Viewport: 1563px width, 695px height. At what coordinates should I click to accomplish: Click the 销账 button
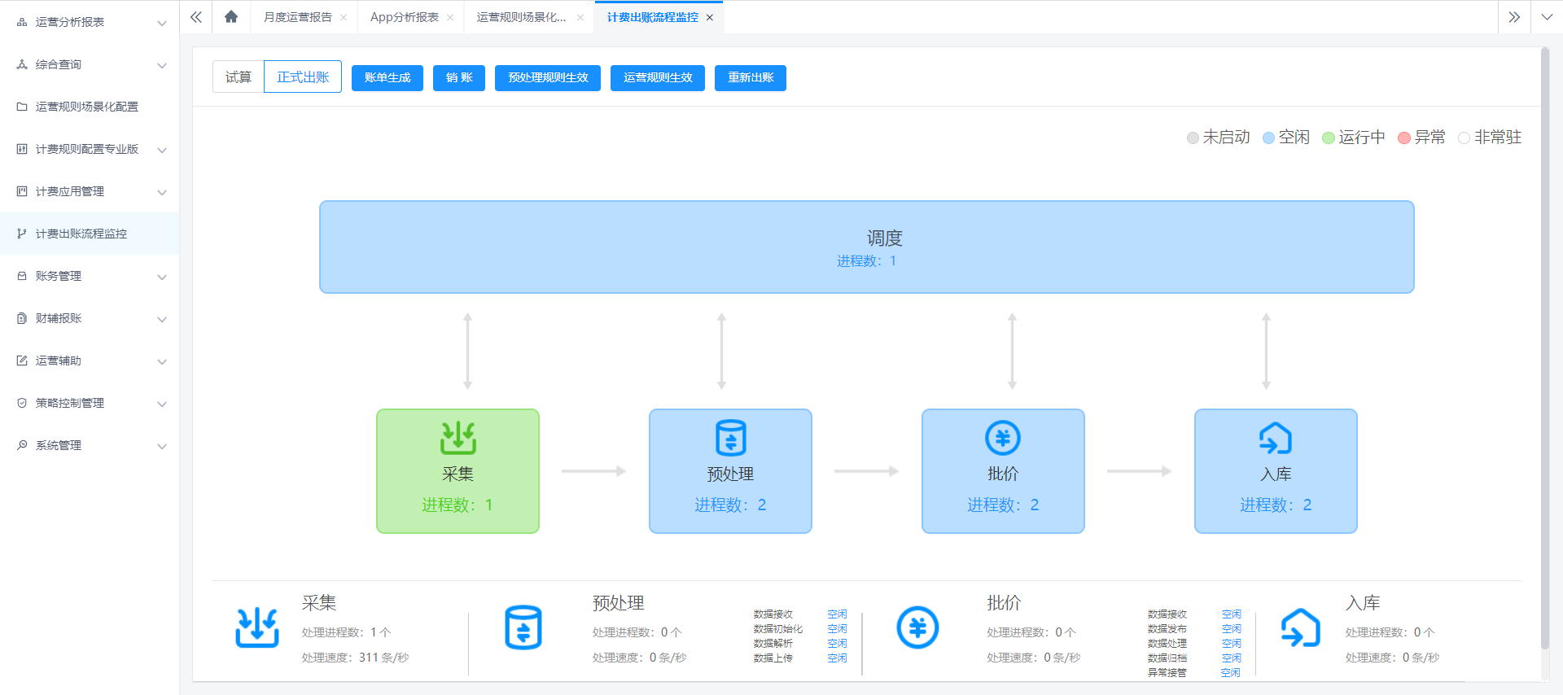coord(459,77)
